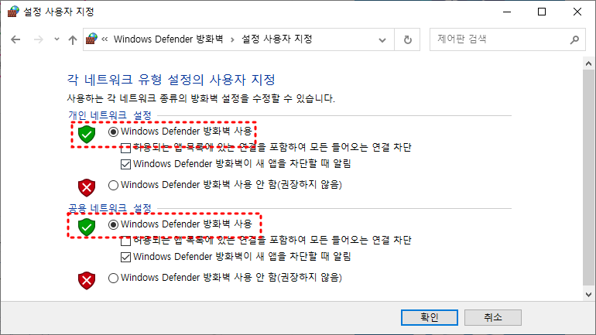The height and width of the screenshot is (335, 596).
Task: Maximize the 설정 사용자 지정 window
Action: pos(542,12)
